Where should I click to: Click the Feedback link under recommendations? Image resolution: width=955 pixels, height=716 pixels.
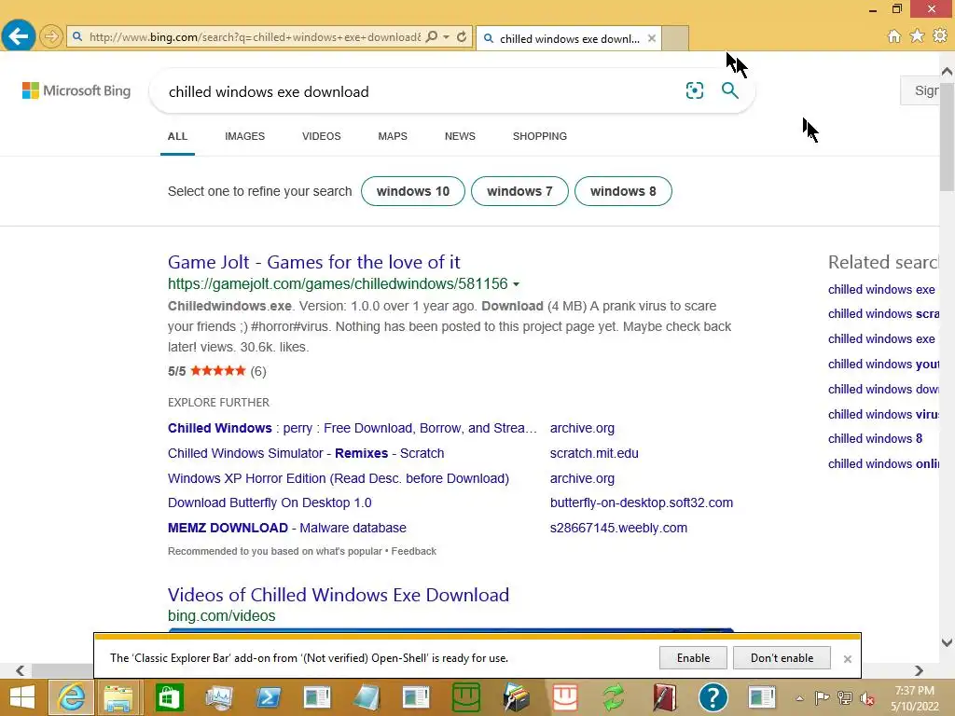413,551
